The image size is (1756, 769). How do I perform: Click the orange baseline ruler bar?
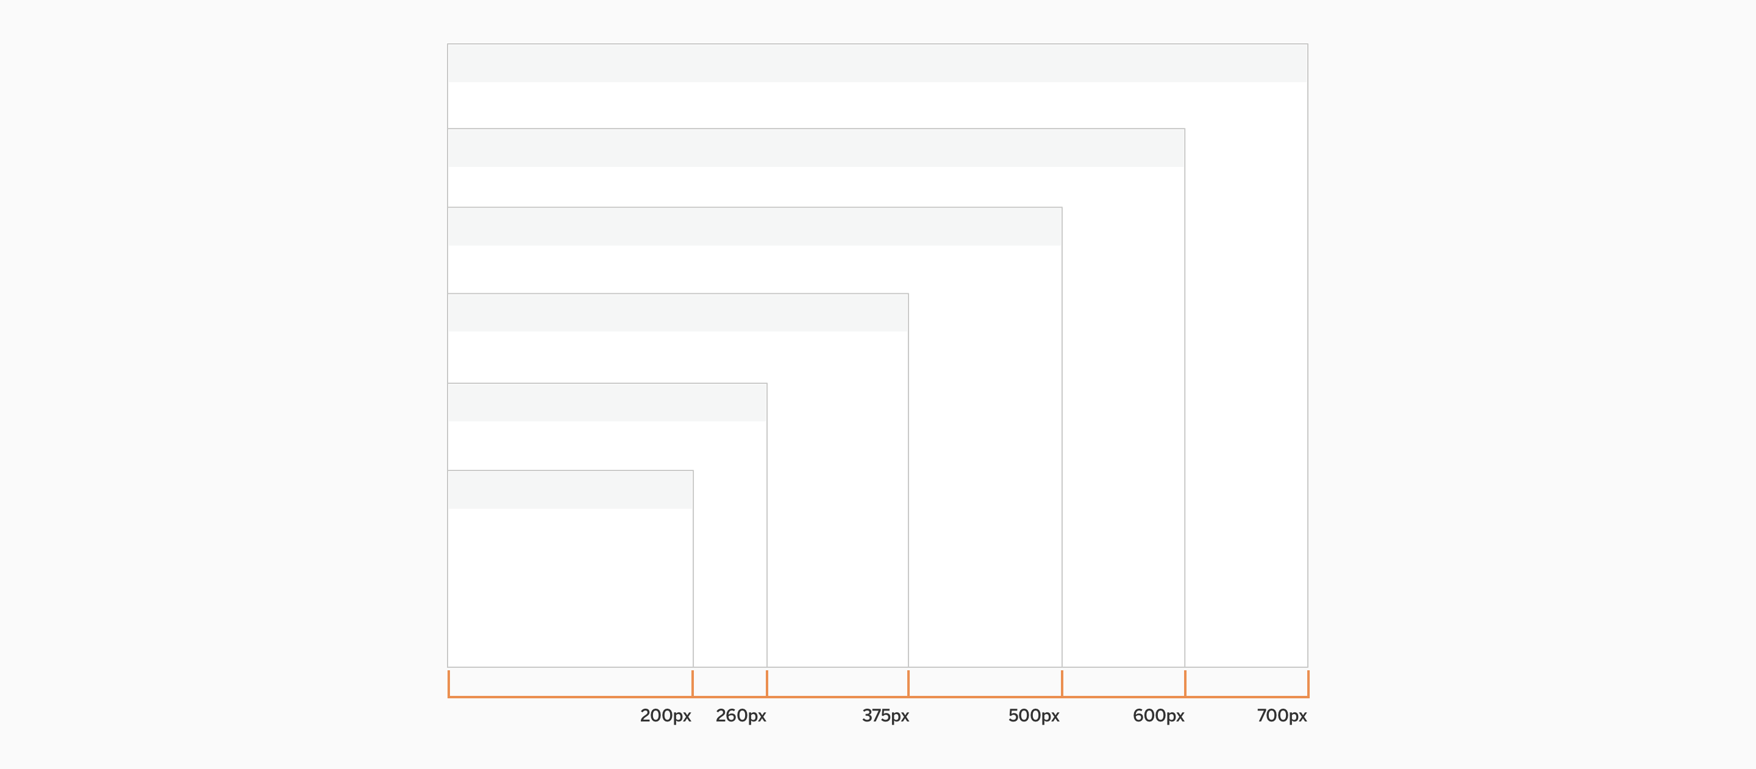click(877, 692)
